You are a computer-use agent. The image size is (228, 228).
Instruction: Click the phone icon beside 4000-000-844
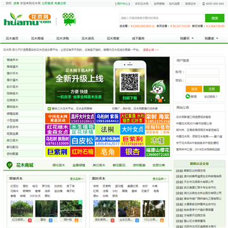(203, 4)
